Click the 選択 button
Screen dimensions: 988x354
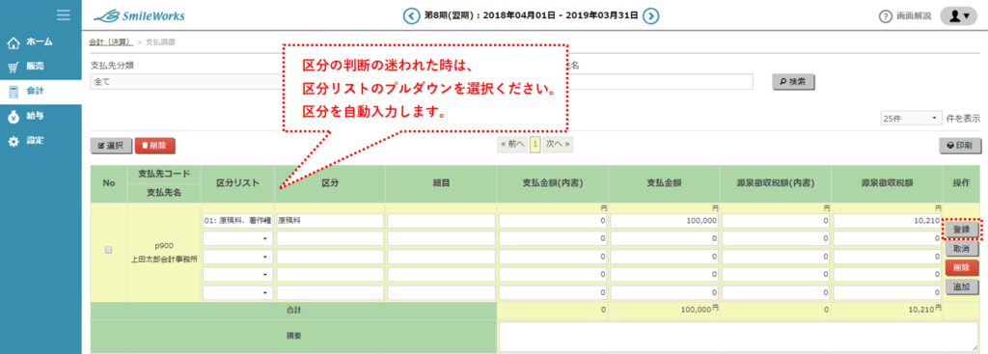tap(111, 146)
